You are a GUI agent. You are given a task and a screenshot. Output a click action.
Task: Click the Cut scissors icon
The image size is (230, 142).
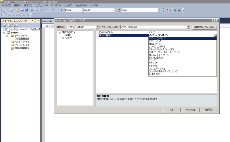pos(32,10)
